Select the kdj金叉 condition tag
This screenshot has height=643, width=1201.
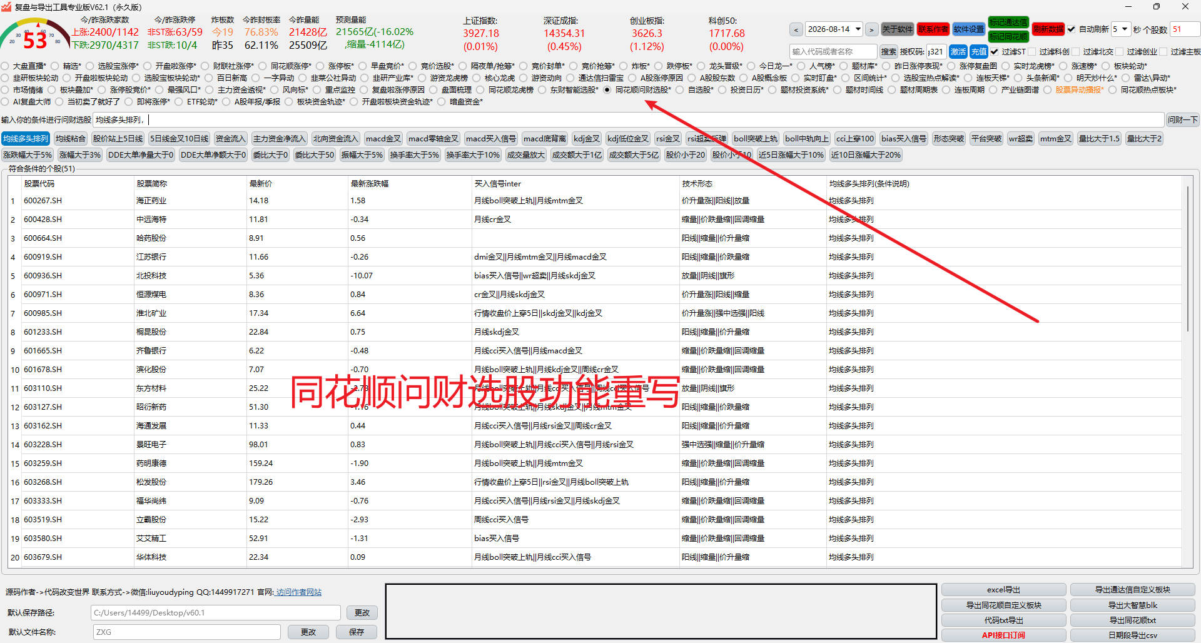[x=587, y=139]
